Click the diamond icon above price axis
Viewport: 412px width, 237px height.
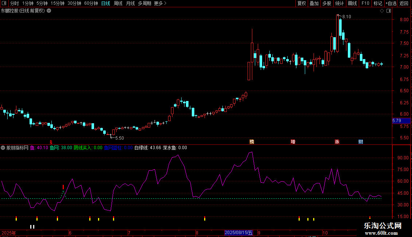(x=382, y=11)
